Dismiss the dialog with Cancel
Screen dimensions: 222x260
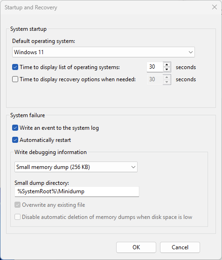pyautogui.click(x=180, y=247)
